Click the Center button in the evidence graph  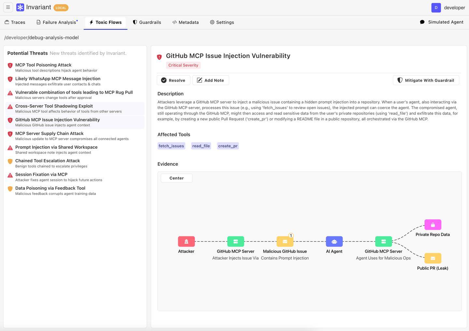pos(177,178)
